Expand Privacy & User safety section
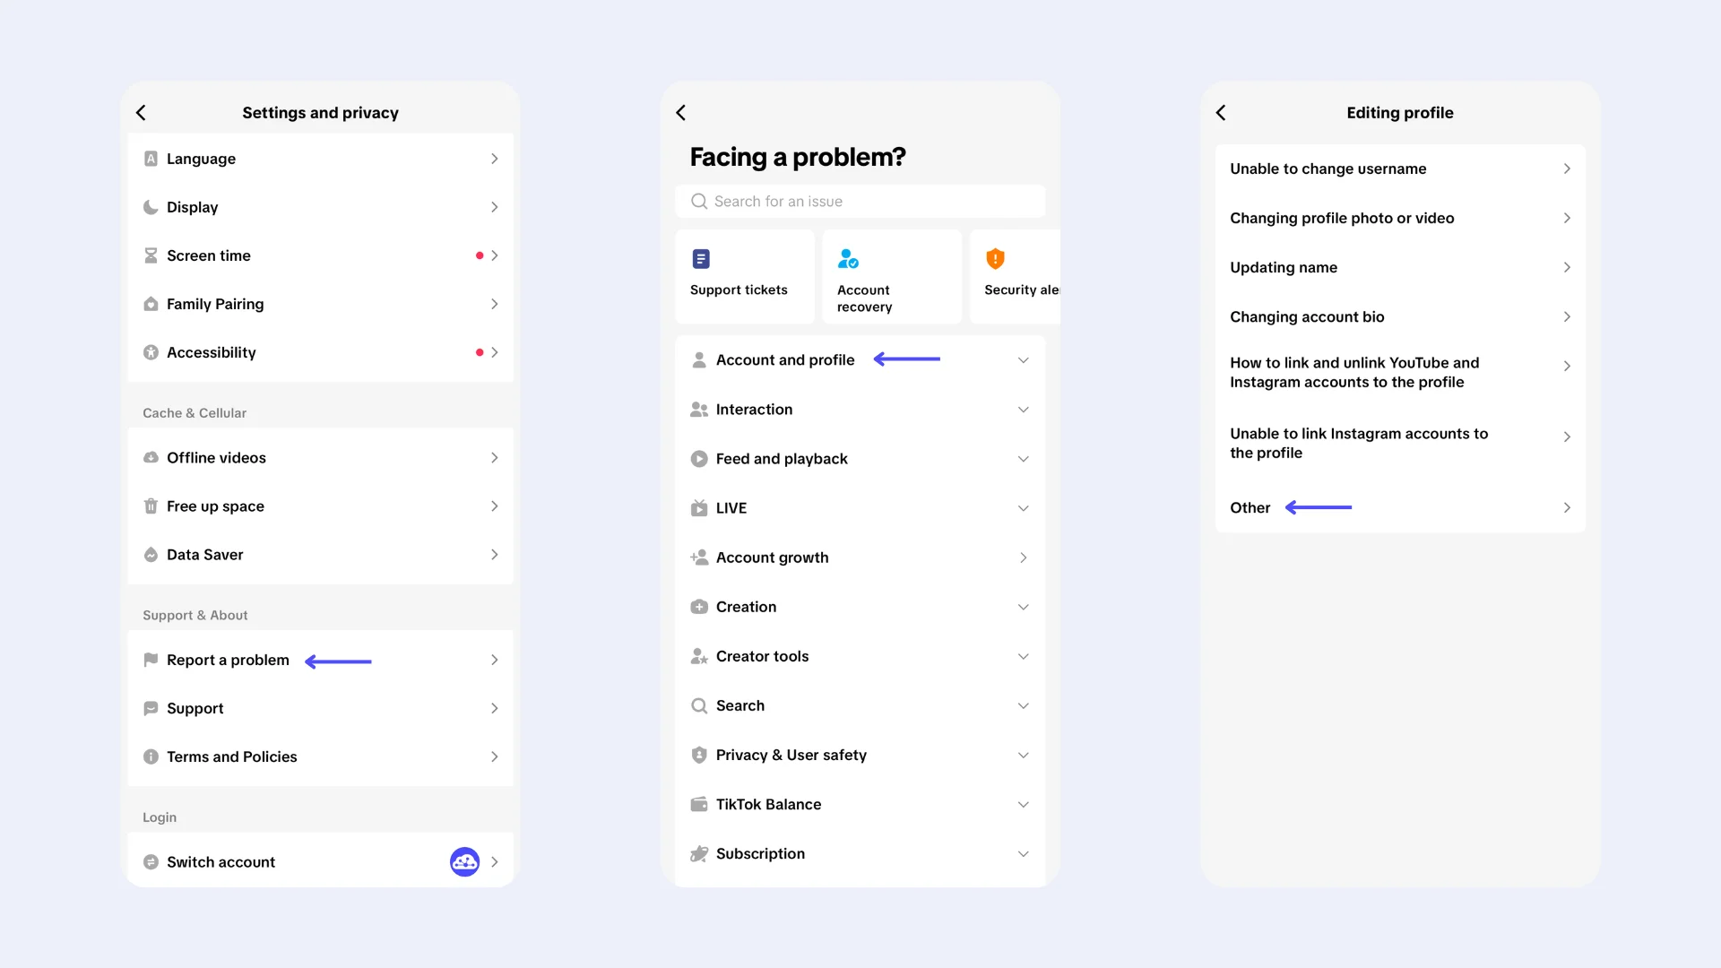The image size is (1721, 968). click(860, 756)
